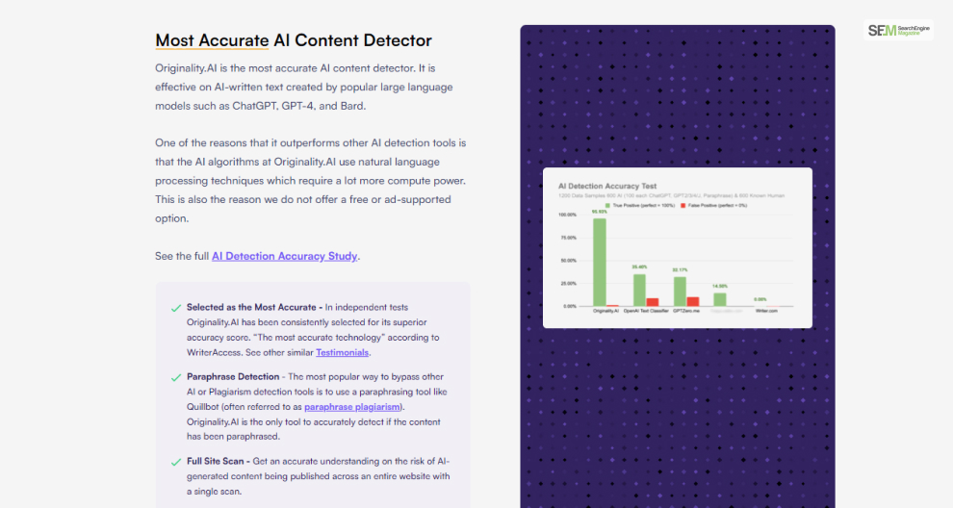Click the green 14.50% bar
This screenshot has height=508, width=953.
coord(720,299)
